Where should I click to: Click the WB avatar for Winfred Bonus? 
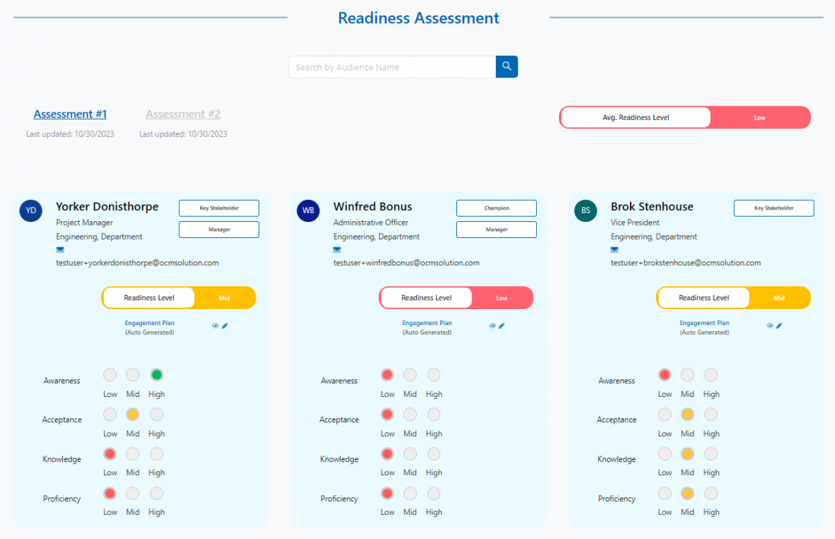308,210
